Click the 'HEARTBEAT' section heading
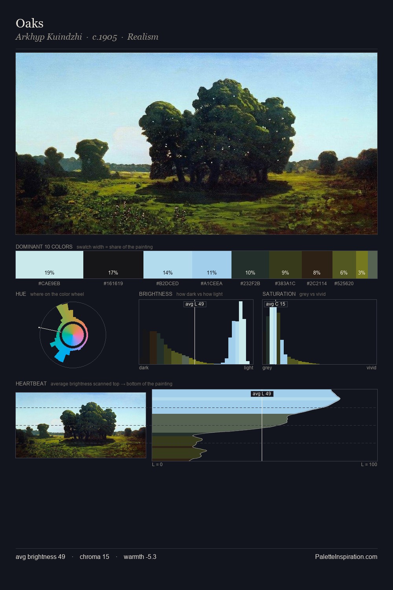The width and height of the screenshot is (393, 590). pyautogui.click(x=31, y=383)
